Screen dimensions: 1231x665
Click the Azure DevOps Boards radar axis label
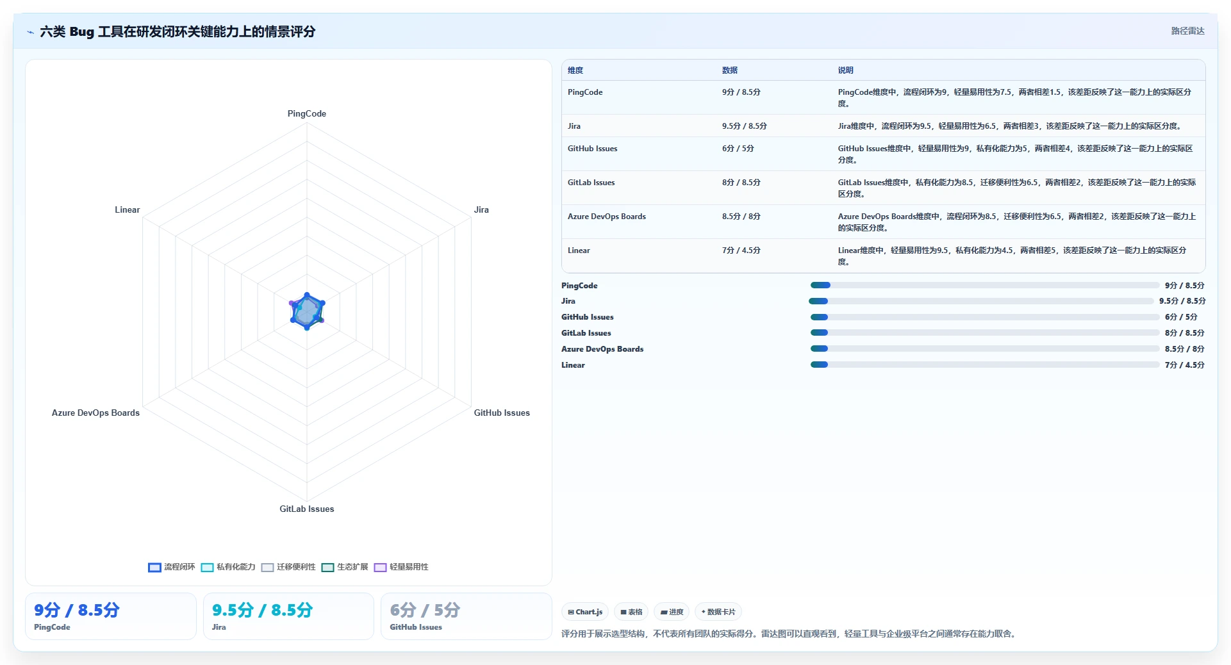(95, 413)
